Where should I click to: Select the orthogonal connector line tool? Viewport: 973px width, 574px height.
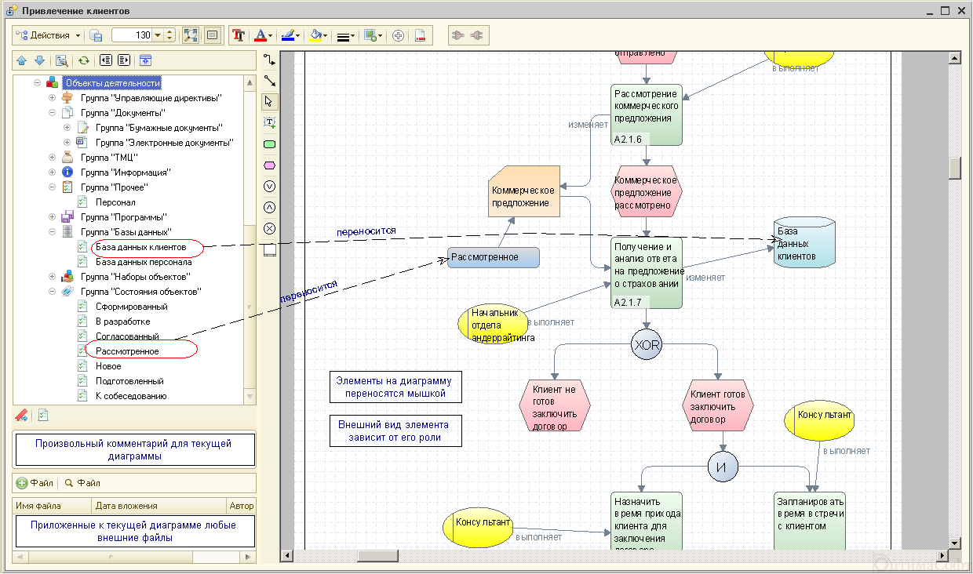269,60
